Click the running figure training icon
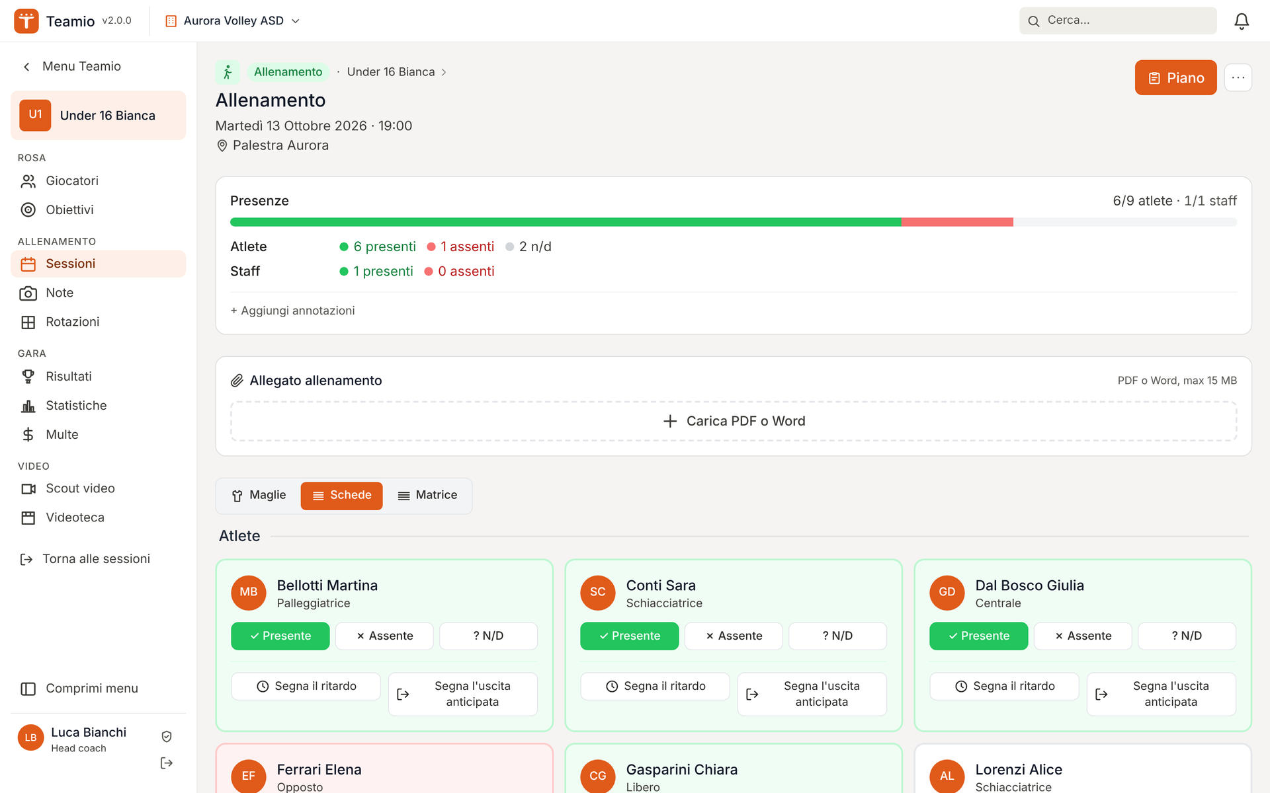This screenshot has width=1270, height=793. tap(228, 72)
